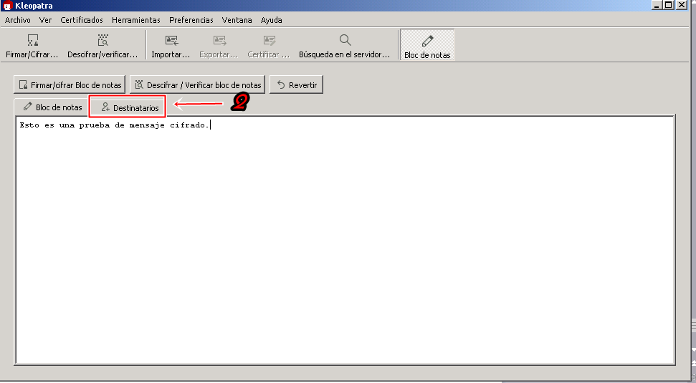
Task: Open the Ventana menu
Action: coord(237,20)
